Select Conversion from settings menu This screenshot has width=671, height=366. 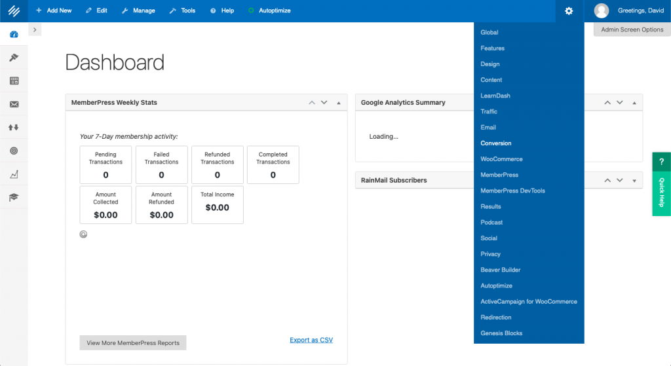point(495,143)
